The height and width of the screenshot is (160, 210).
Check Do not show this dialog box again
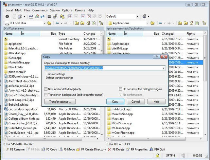120,89
